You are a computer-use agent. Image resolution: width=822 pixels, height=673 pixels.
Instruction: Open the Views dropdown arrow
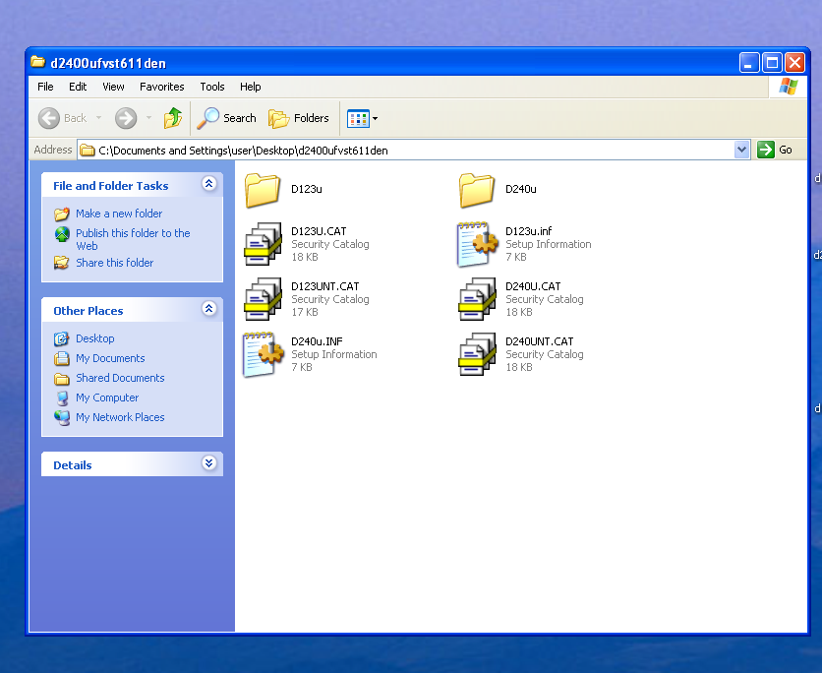[x=375, y=118]
